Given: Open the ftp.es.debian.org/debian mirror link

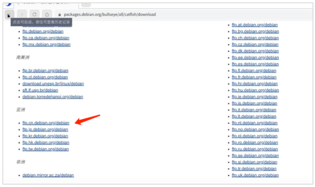Looking at the screenshot, I should click(255, 64).
